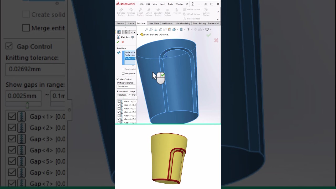The width and height of the screenshot is (336, 189).
Task: Collapse the CommandManager ribbon with caret
Action: tap(218, 19)
